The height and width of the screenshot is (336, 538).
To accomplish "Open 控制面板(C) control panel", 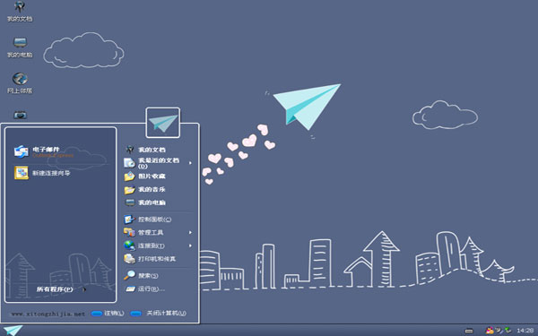I will (x=148, y=220).
